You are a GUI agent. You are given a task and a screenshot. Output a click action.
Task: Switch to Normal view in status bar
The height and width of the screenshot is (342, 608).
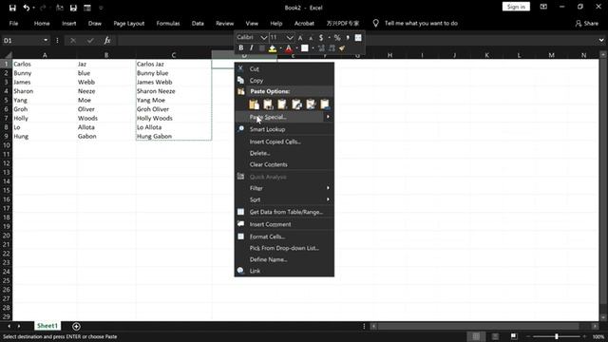pyautogui.click(x=476, y=336)
